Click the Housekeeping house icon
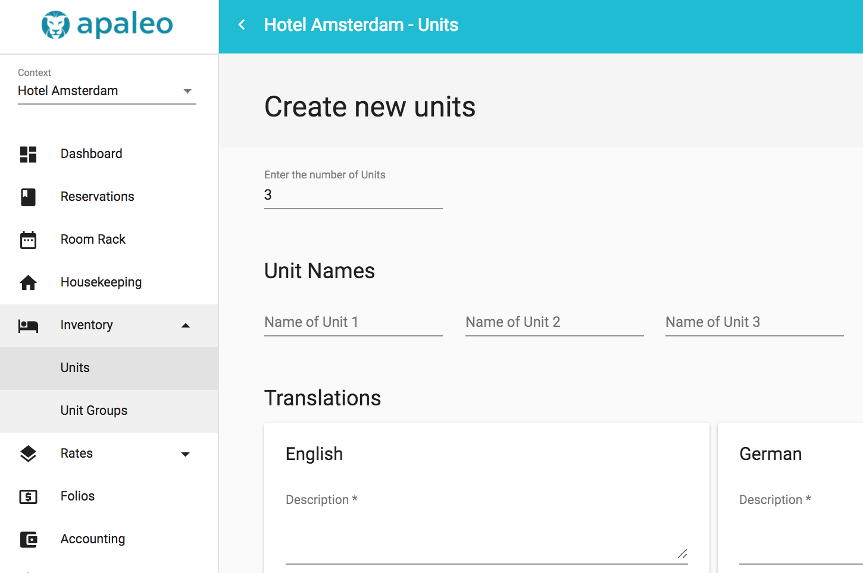 [28, 282]
